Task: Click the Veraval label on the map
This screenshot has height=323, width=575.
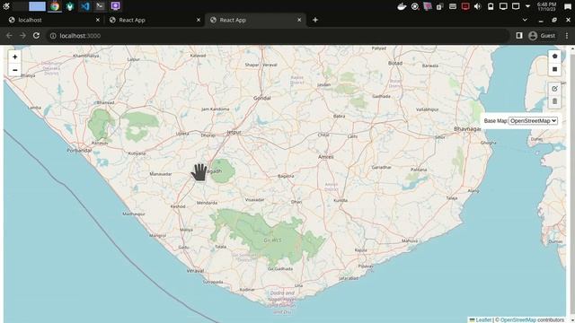Action: point(195,271)
